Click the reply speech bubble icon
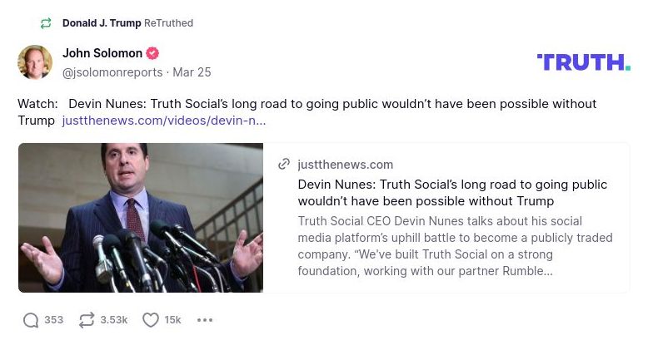This screenshot has height=345, width=648. click(x=31, y=320)
